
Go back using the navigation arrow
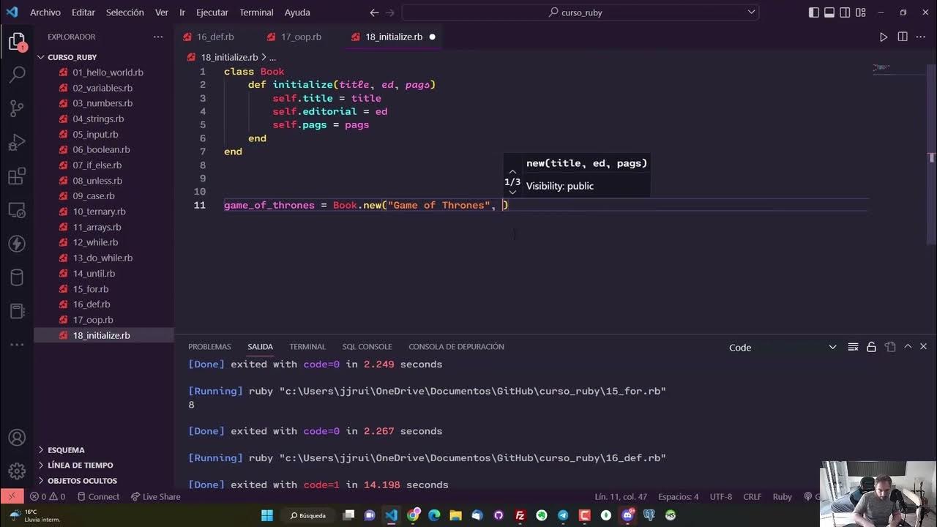tap(374, 12)
